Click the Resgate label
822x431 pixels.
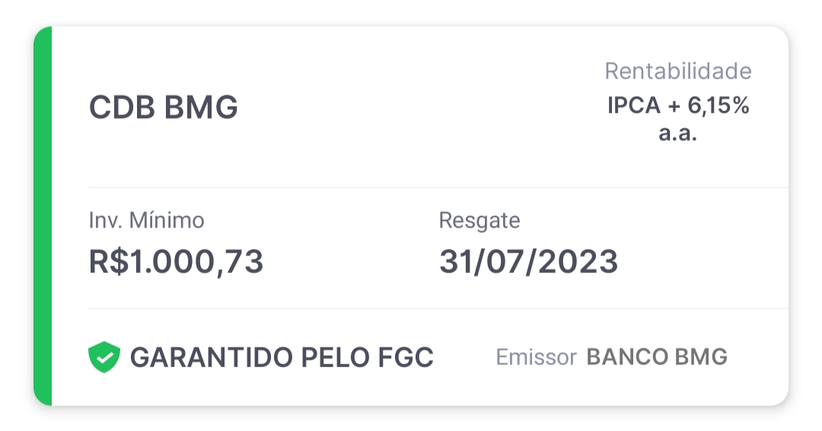(x=479, y=221)
